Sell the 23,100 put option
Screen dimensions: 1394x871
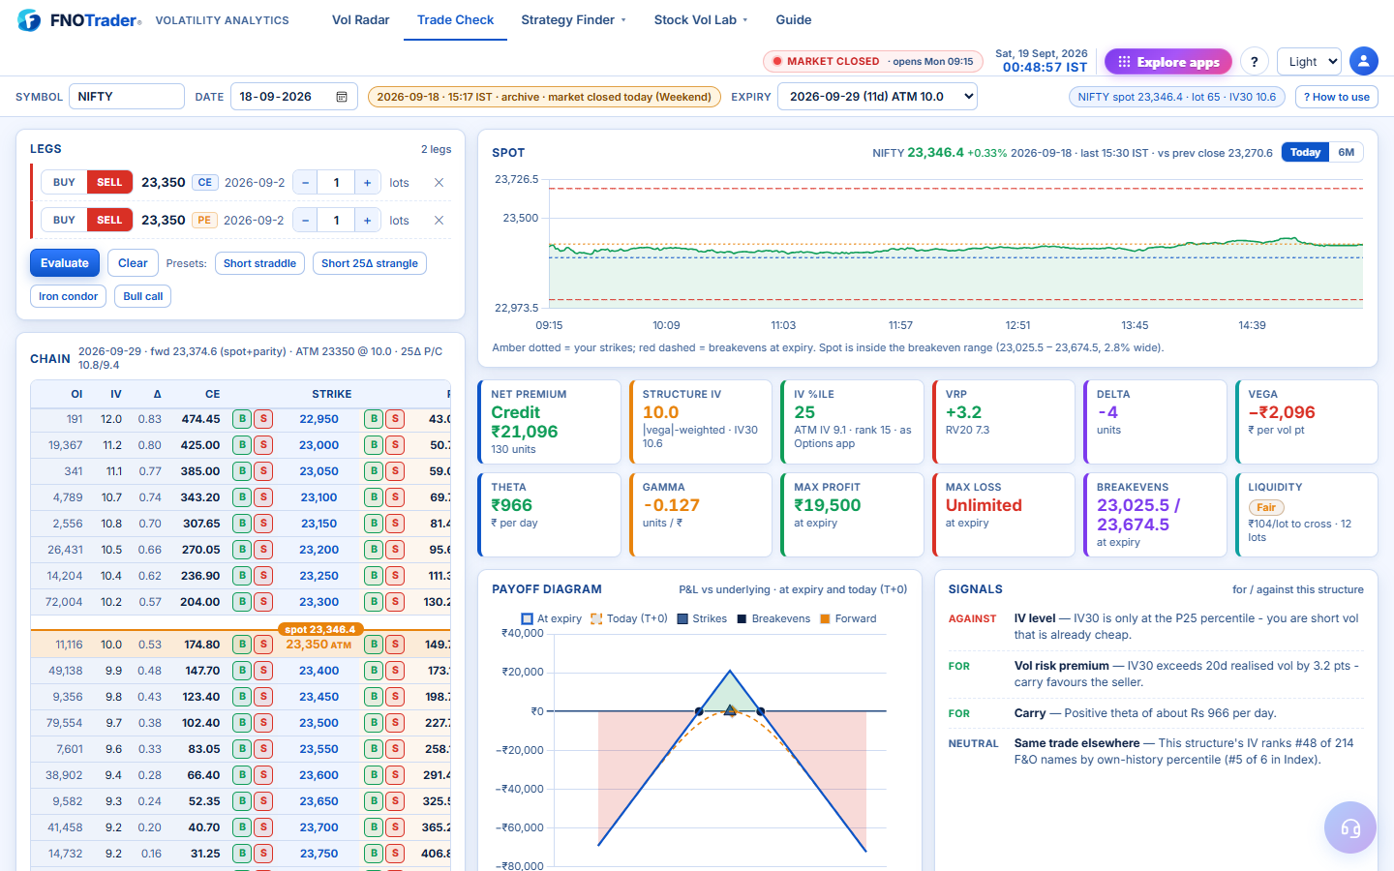pos(395,497)
